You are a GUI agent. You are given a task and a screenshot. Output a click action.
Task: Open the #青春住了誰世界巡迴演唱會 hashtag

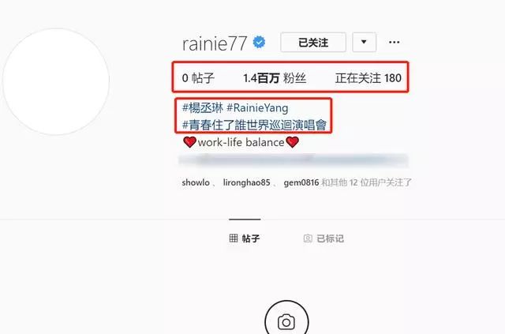pyautogui.click(x=254, y=125)
